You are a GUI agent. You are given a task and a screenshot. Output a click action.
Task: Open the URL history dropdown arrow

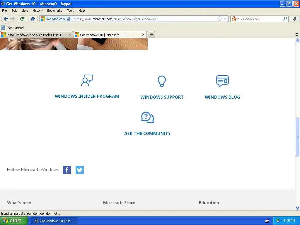[x=225, y=19]
